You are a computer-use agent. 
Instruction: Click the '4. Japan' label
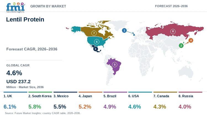tap(85, 96)
